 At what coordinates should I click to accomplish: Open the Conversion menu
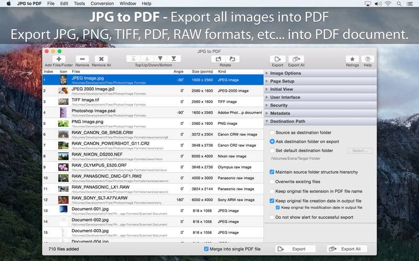point(102,4)
